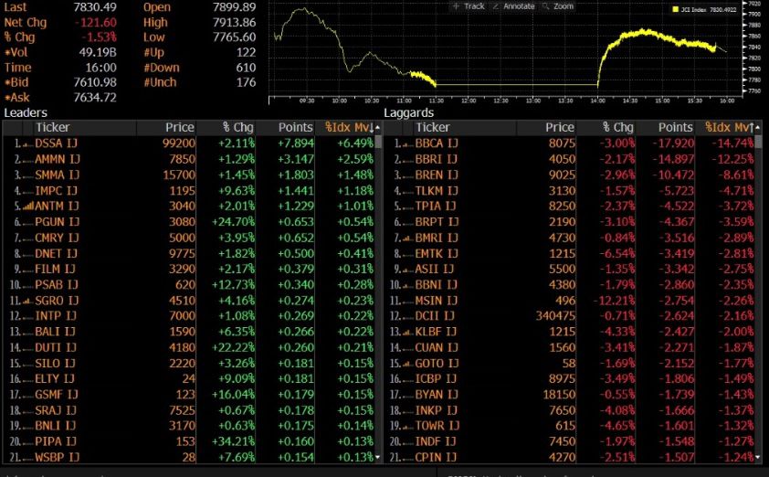The width and height of the screenshot is (769, 477).
Task: Select the WSBP IJ ticker
Action: 57,458
